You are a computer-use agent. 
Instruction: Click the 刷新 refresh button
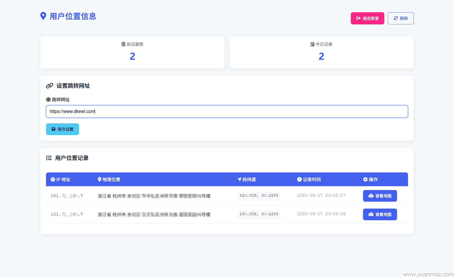pyautogui.click(x=401, y=18)
